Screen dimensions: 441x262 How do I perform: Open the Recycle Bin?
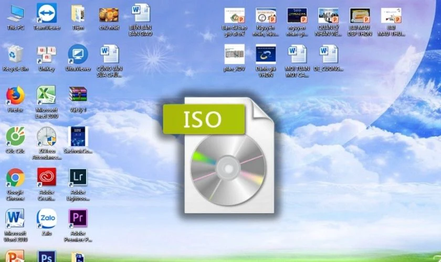coord(15,54)
